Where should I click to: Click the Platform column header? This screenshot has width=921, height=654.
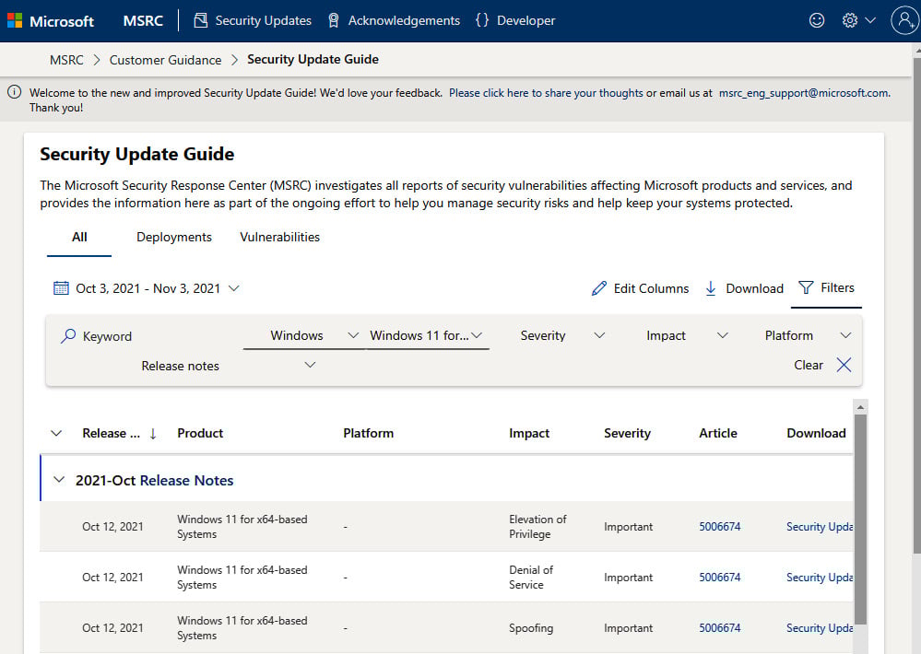368,433
